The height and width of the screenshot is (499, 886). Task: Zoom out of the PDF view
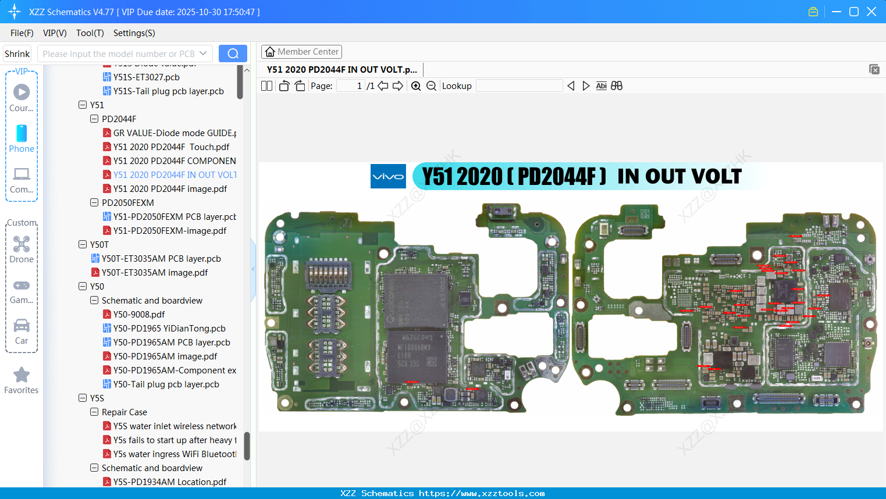click(431, 85)
